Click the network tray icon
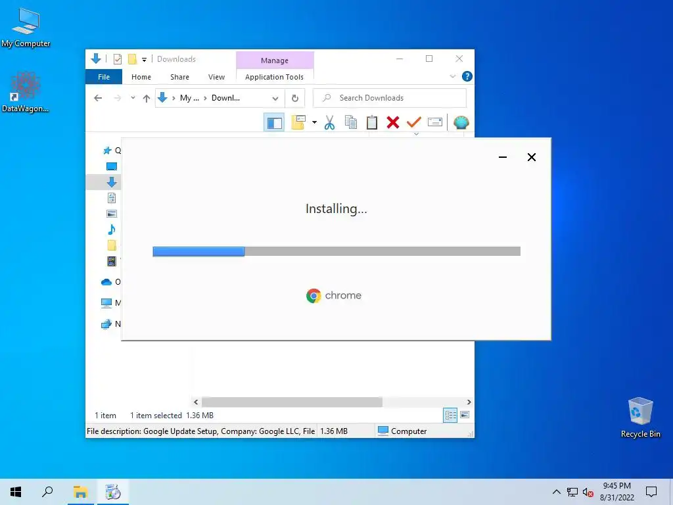Screen dimensions: 673x505 (x=572, y=492)
